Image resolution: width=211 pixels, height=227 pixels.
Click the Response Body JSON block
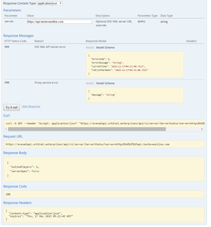tap(104, 169)
